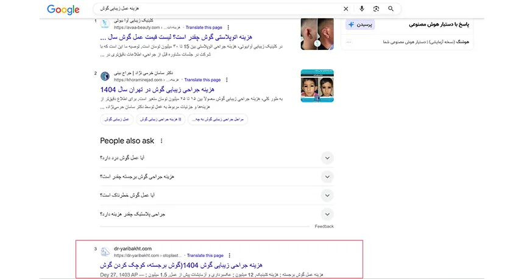The height and width of the screenshot is (279, 524).
Task: Click the Google logo
Action: 63,9
